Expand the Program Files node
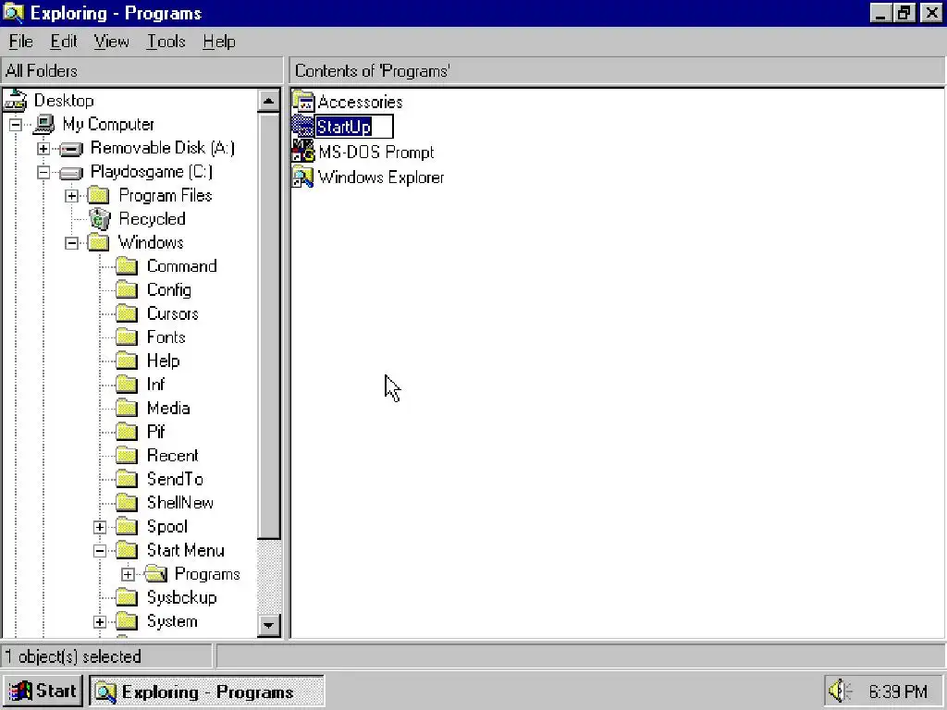Image resolution: width=947 pixels, height=710 pixels. coord(72,196)
